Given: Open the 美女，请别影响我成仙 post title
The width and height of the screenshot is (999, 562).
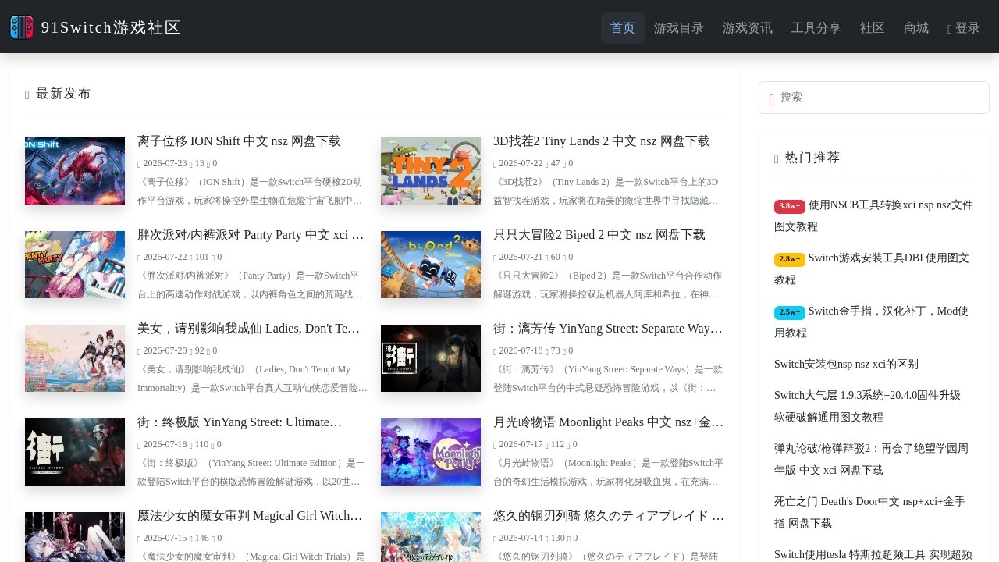Looking at the screenshot, I should pos(249,329).
